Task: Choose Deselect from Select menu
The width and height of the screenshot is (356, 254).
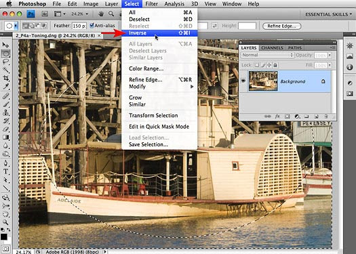Action: 159,19
